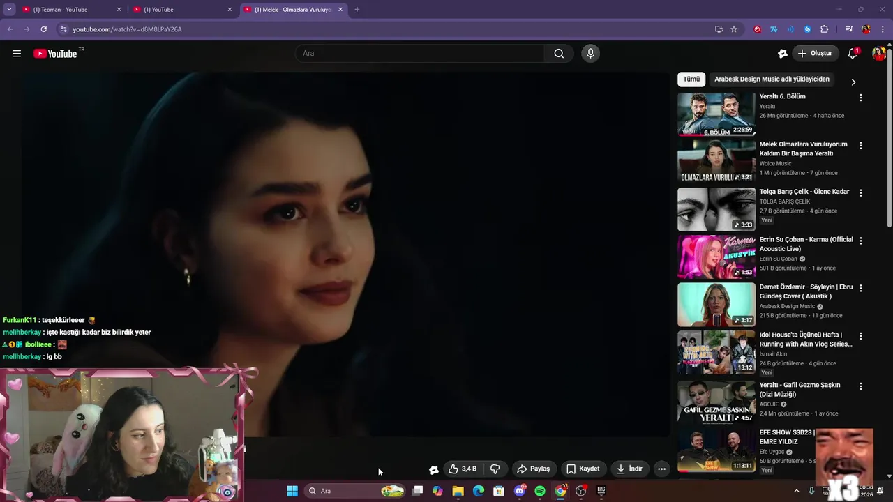Open Yeraltı 6. Bölüm thumbnail
893x502 pixels.
[x=716, y=114]
